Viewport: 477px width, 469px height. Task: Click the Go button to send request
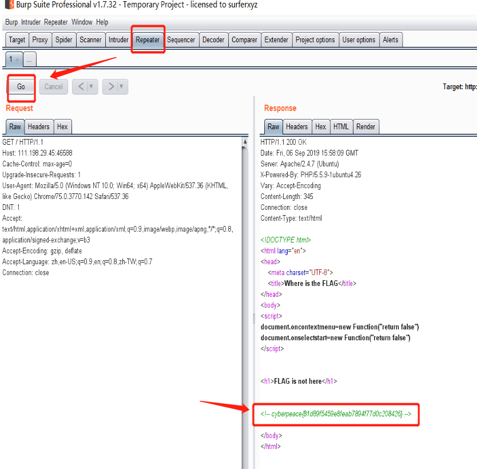tap(21, 87)
